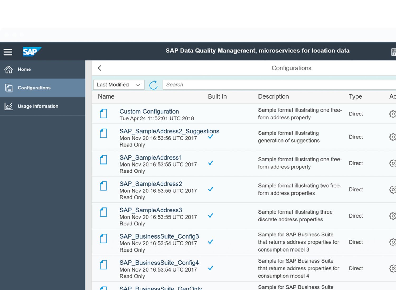Open SAP_SampleAddress1 configuration link
This screenshot has height=290, width=396.
pos(150,158)
